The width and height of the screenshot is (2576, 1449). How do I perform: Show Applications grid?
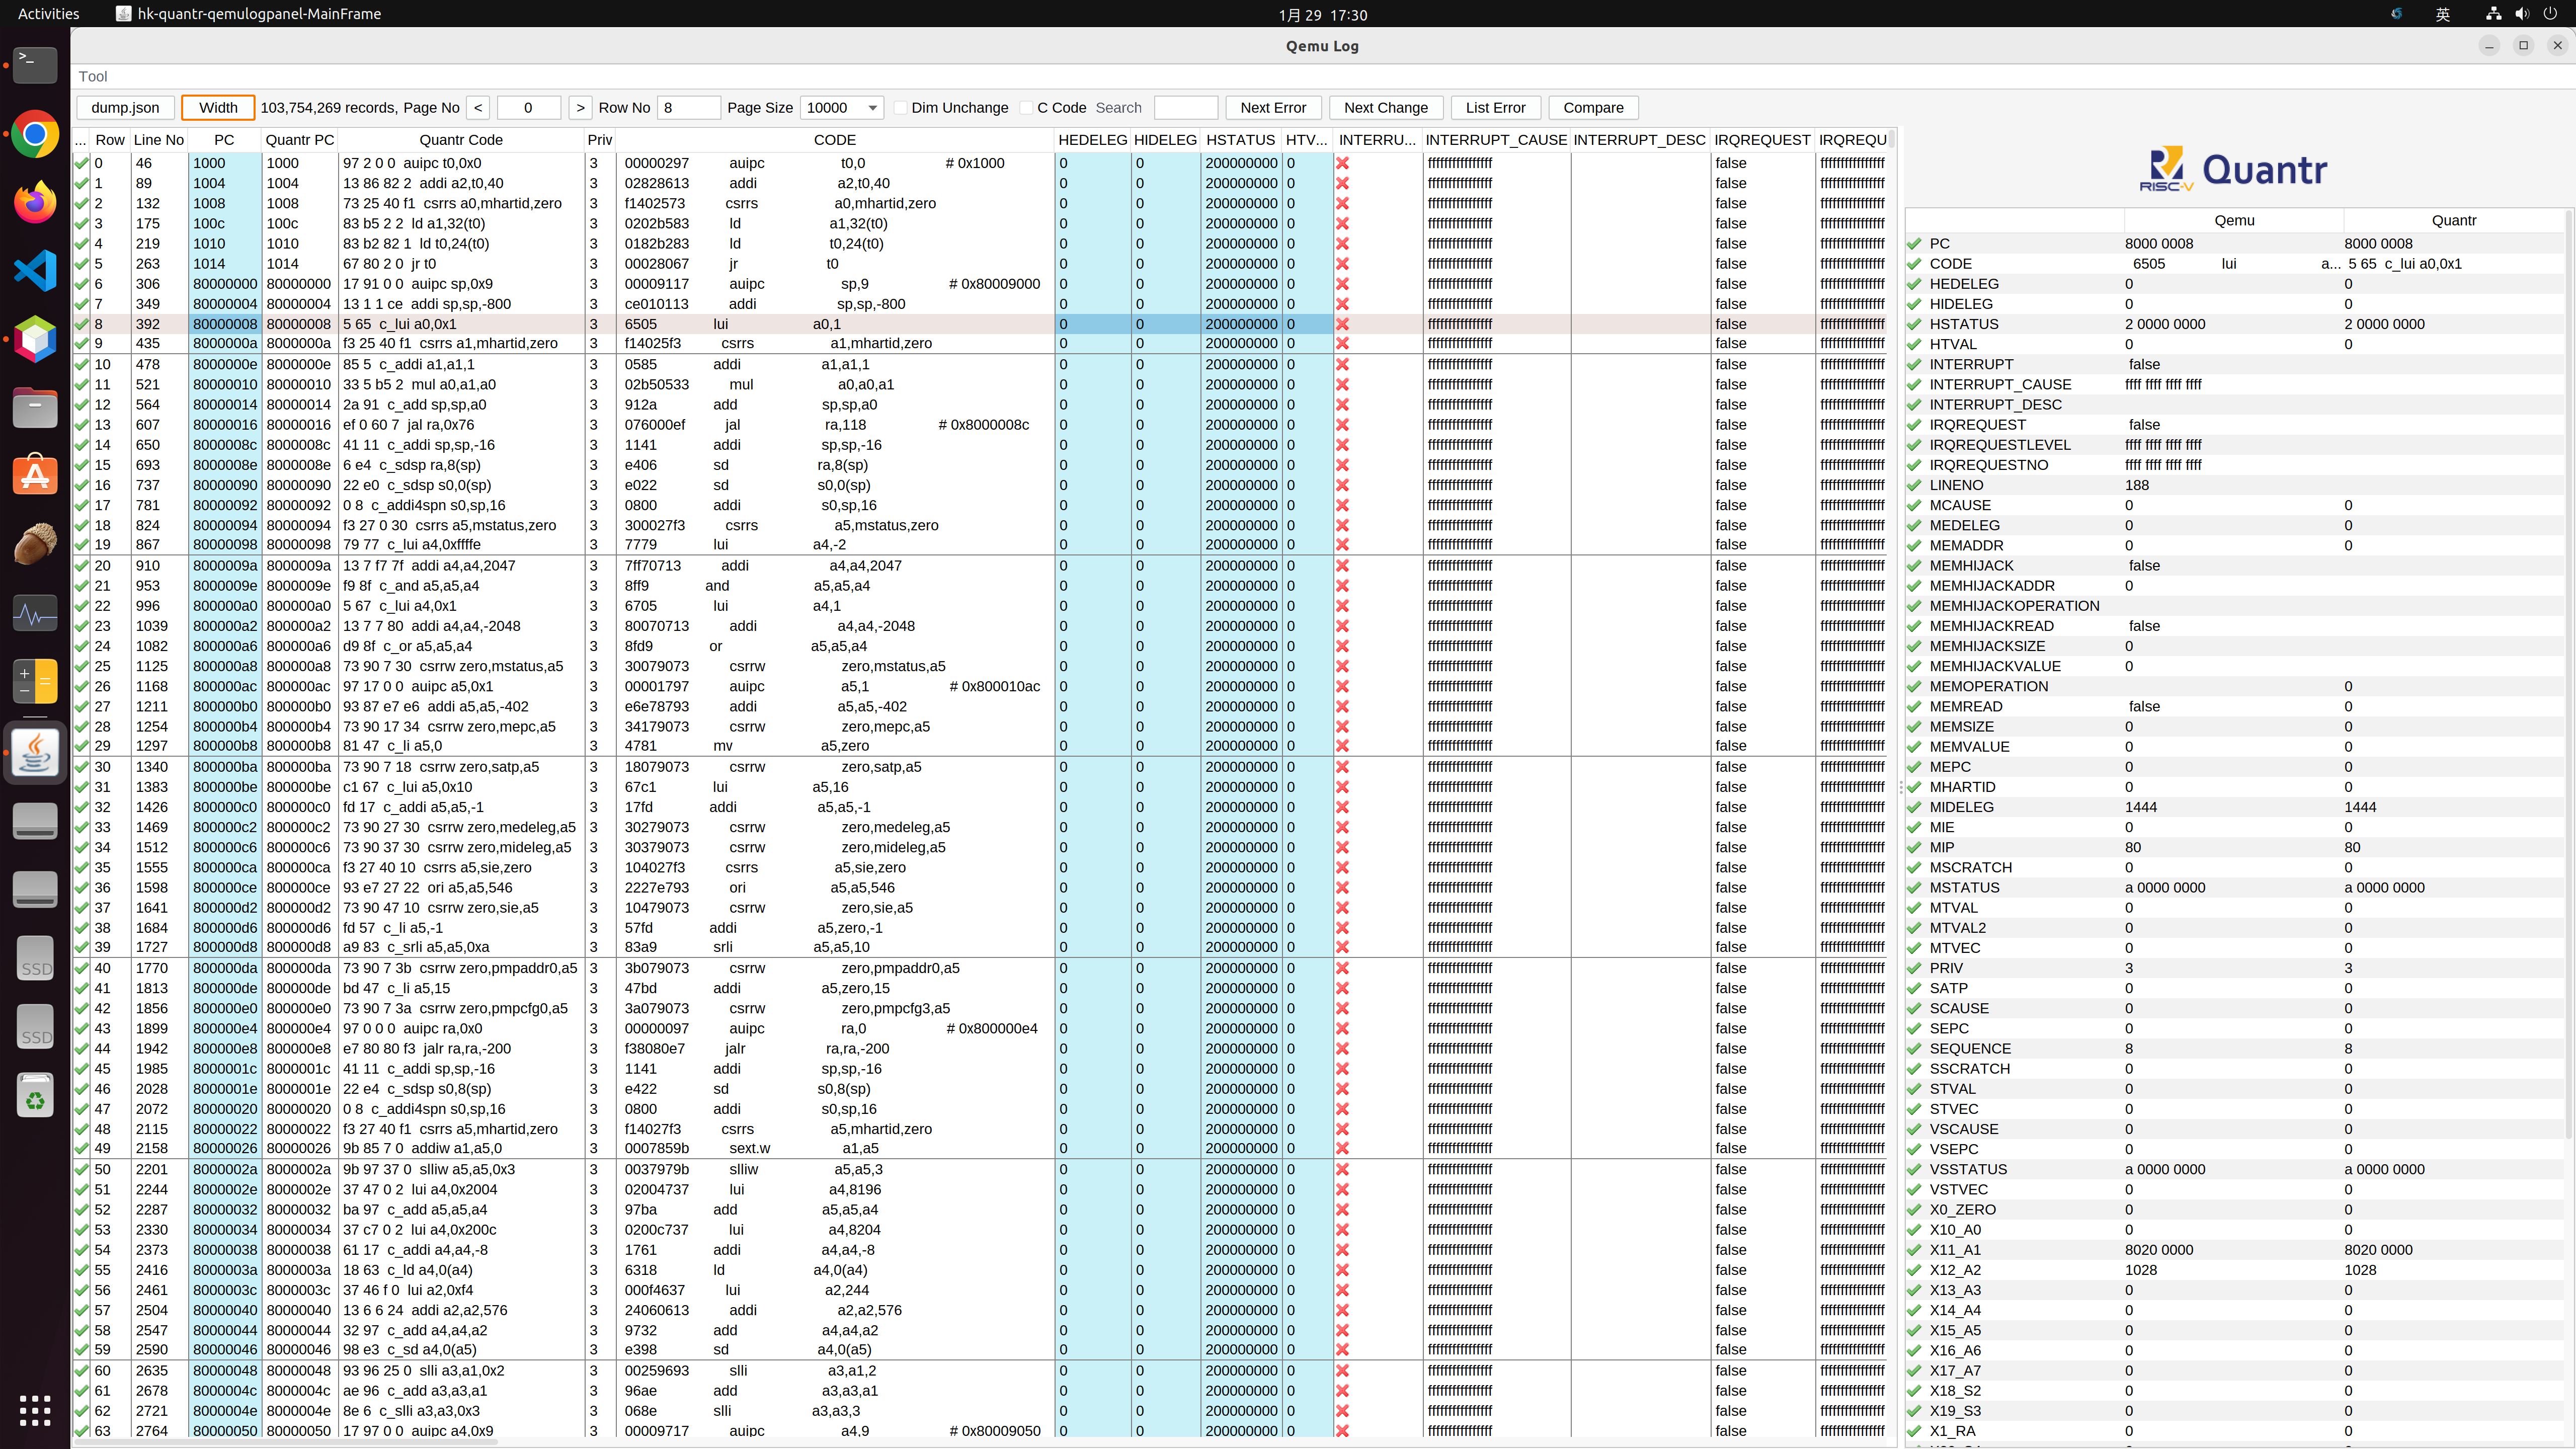tap(35, 1410)
